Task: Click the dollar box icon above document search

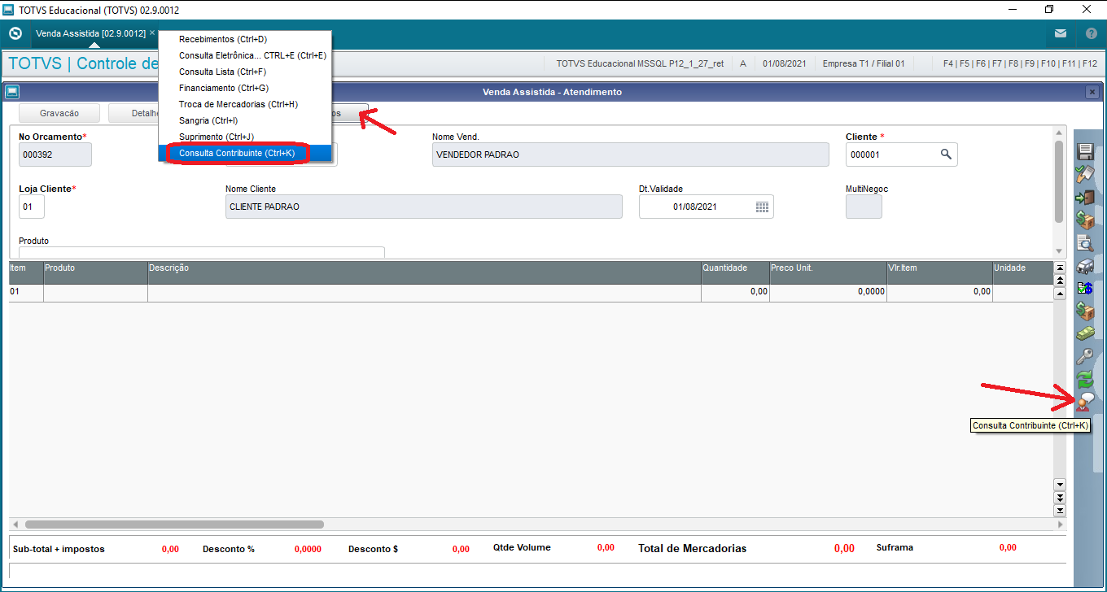Action: pyautogui.click(x=1085, y=220)
